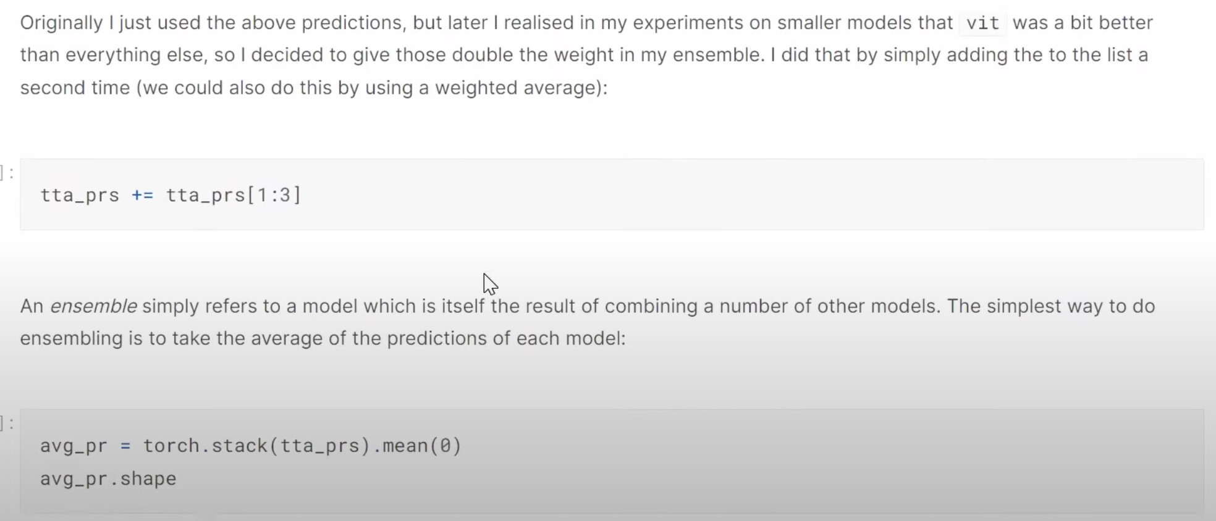
Task: Click the prompt beside the avg_pr cell
Action: pyautogui.click(x=7, y=423)
